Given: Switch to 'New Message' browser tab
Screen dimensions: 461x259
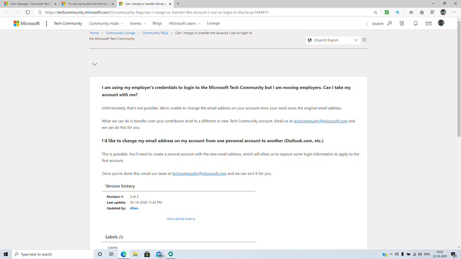Looking at the screenshot, I should point(30,4).
